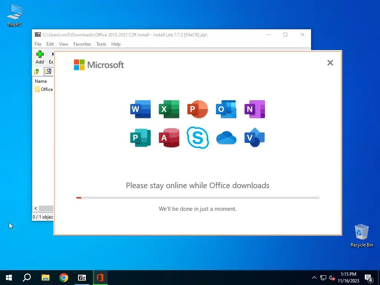
Task: Click the 7-Zip status bar object count
Action: [x=43, y=217]
